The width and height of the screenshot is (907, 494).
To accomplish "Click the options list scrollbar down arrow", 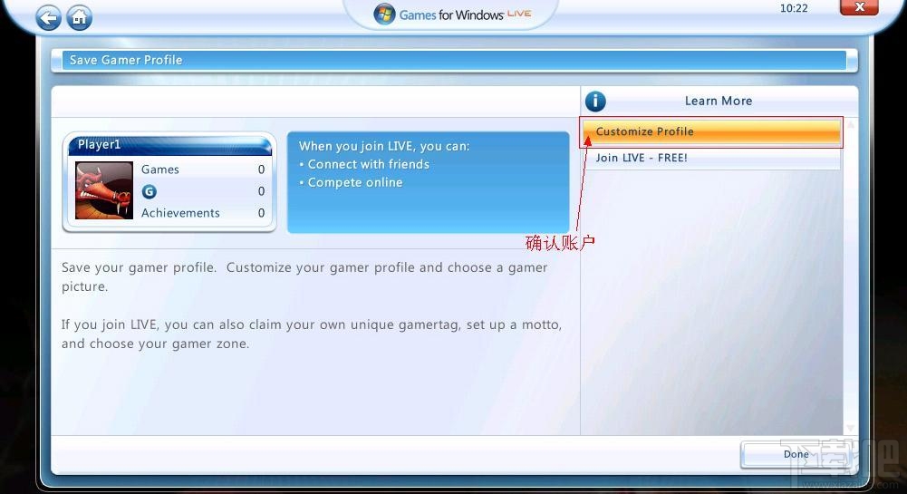I will click(x=850, y=428).
